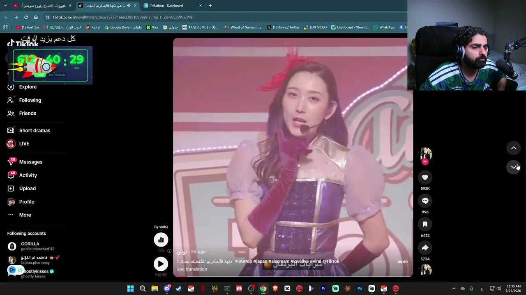The height and width of the screenshot is (295, 526).
Task: Open the WhatsApp bookmark
Action: 384,27
